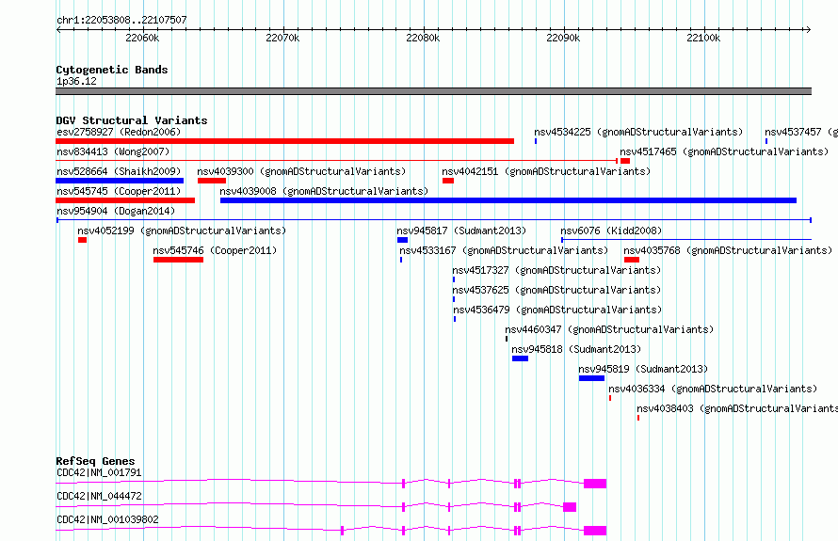Open the nsv4537457 variant label

point(801,132)
